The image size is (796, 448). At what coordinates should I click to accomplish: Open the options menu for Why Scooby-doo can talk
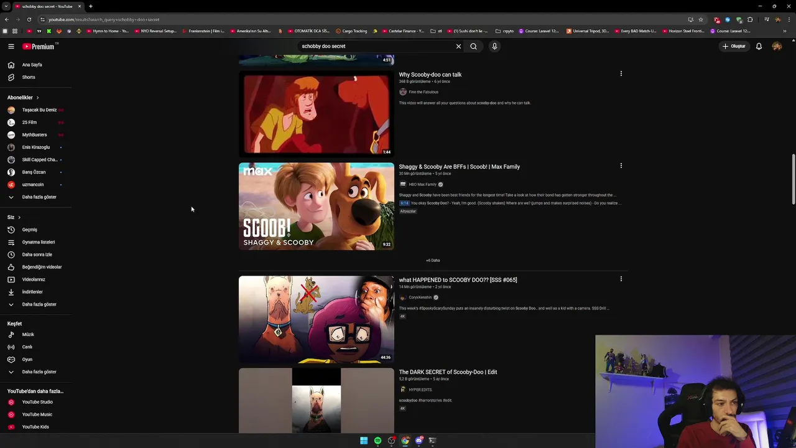coord(621,74)
